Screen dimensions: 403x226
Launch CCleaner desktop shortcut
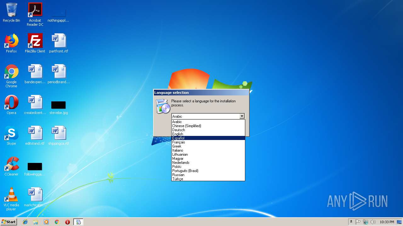(11, 166)
